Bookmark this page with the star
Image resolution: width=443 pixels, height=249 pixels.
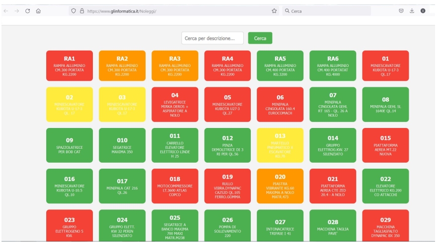[274, 11]
